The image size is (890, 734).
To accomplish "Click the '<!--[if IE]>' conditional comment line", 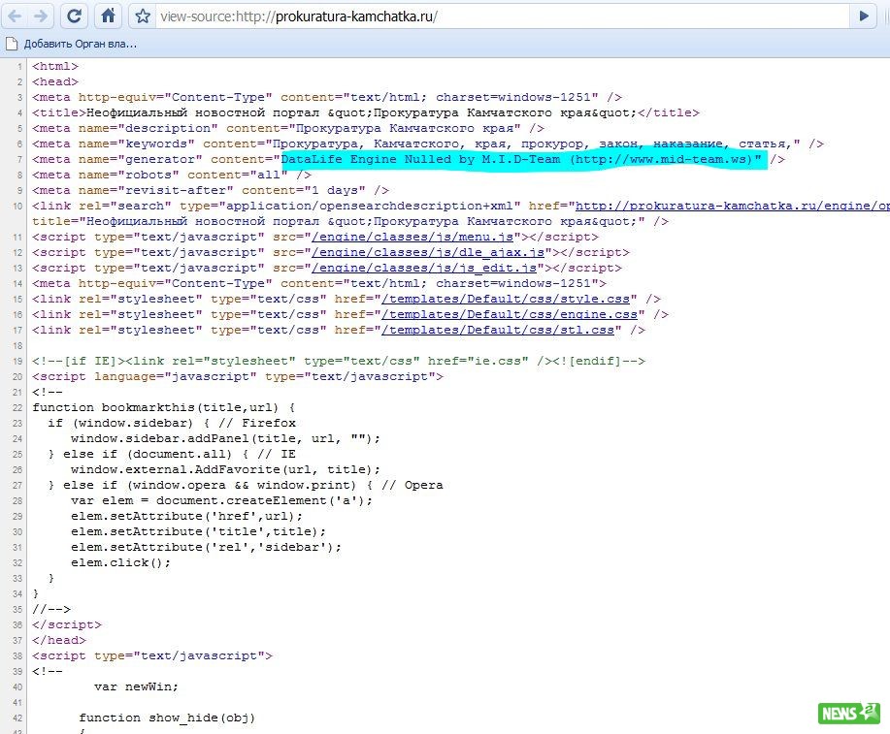I will click(x=339, y=362).
